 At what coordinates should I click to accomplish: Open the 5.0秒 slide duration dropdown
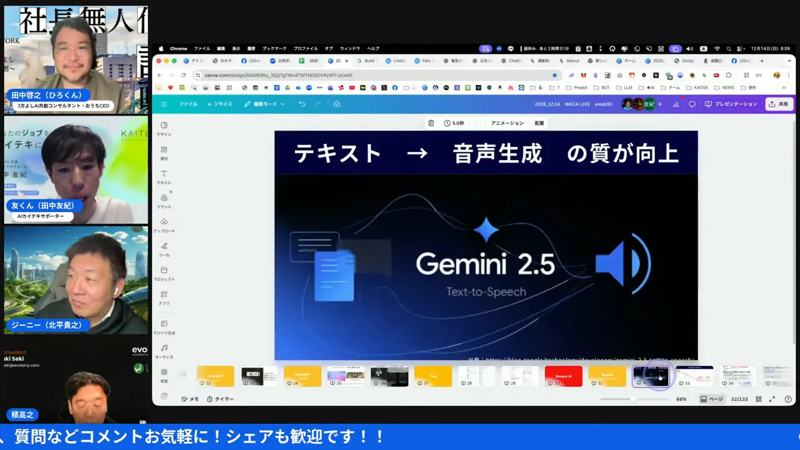click(453, 123)
